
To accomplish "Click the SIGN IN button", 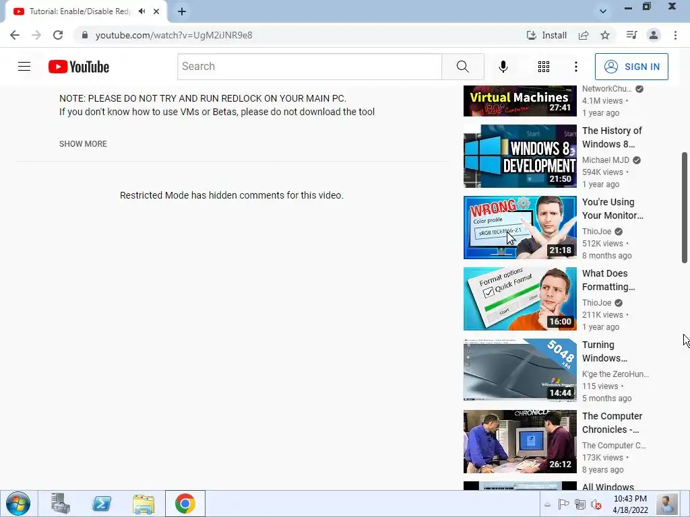I will click(631, 67).
